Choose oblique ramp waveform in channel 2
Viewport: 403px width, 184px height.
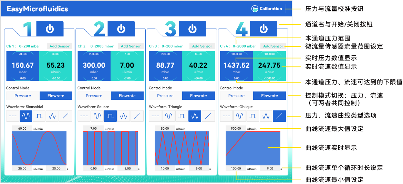click(x=137, y=116)
